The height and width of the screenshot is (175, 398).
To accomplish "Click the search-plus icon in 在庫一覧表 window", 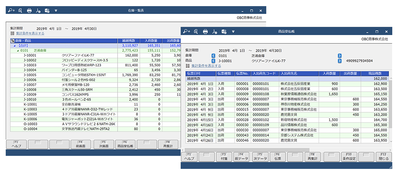I will (x=12, y=11).
